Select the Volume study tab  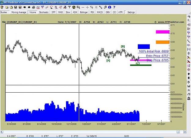coord(32,12)
